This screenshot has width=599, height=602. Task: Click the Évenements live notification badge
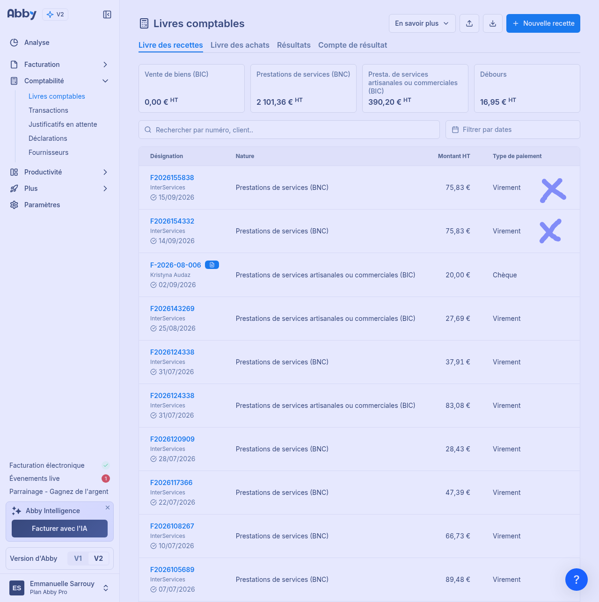pyautogui.click(x=106, y=479)
